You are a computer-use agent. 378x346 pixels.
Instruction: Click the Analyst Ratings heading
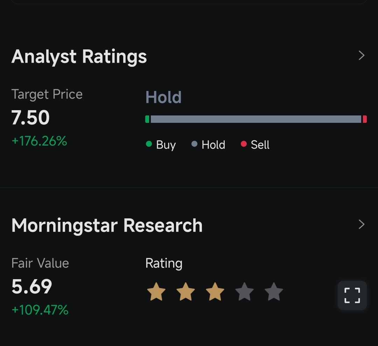click(x=79, y=57)
